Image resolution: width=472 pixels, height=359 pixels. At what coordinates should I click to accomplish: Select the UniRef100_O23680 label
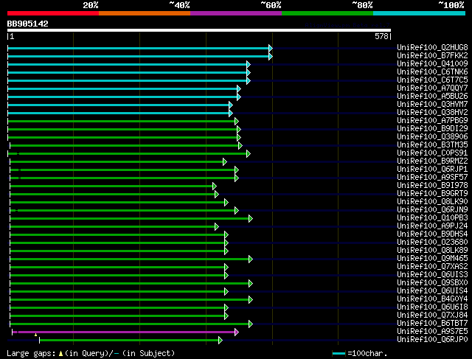coord(432,243)
